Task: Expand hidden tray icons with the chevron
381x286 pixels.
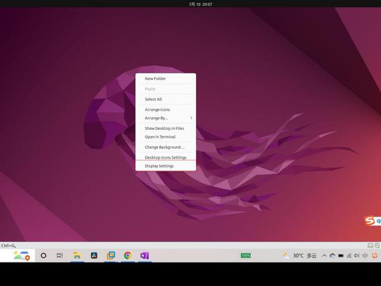Action: click(324, 255)
